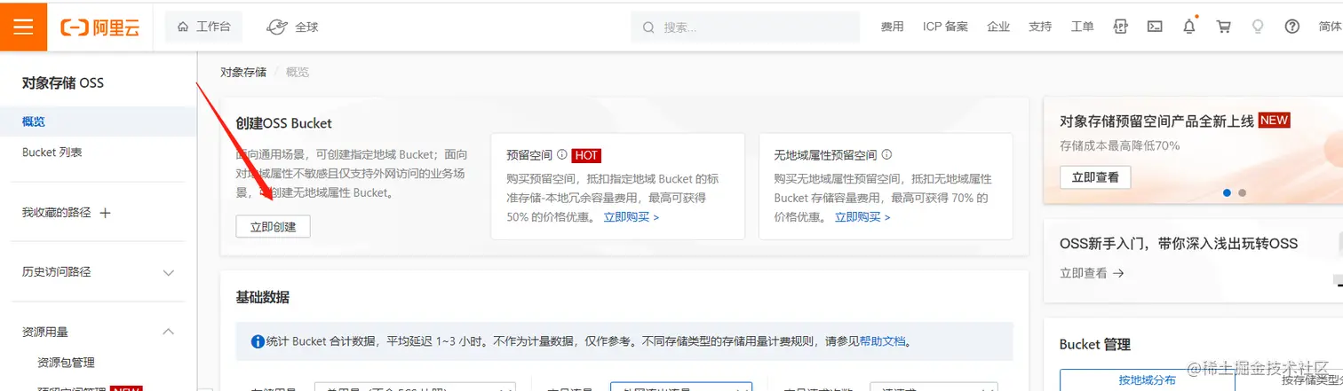Click the NEW badge on the banner
Viewport: 1343px width, 391px height.
pos(1274,121)
